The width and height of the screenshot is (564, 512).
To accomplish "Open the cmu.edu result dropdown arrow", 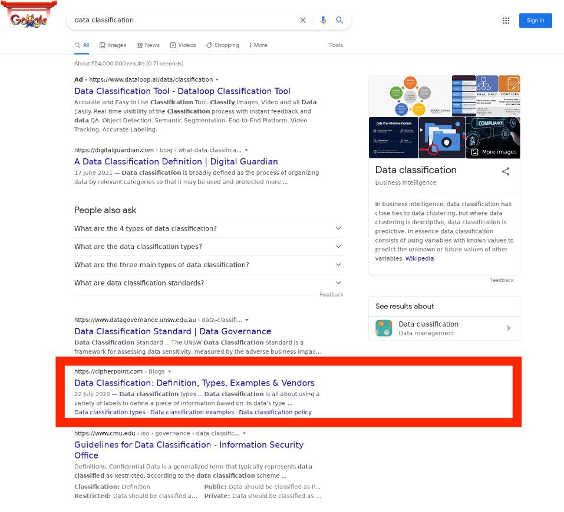I will (244, 433).
